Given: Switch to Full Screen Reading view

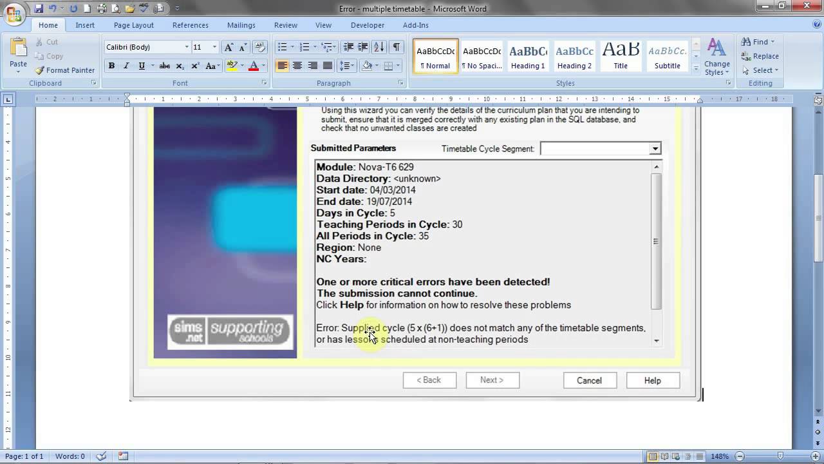Looking at the screenshot, I should coord(664,456).
